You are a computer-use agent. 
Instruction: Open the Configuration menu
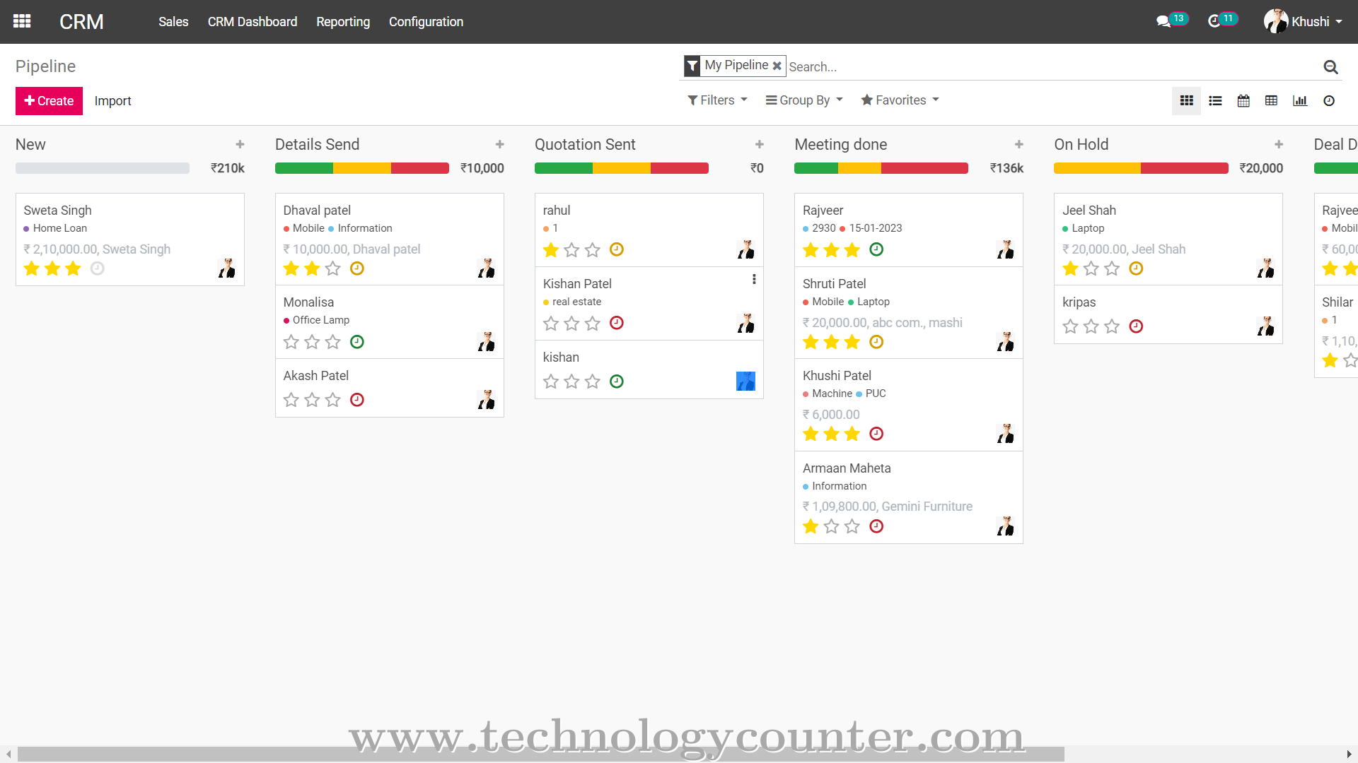(x=426, y=22)
